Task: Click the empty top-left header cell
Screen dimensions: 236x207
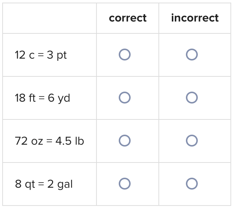Action: click(x=49, y=18)
